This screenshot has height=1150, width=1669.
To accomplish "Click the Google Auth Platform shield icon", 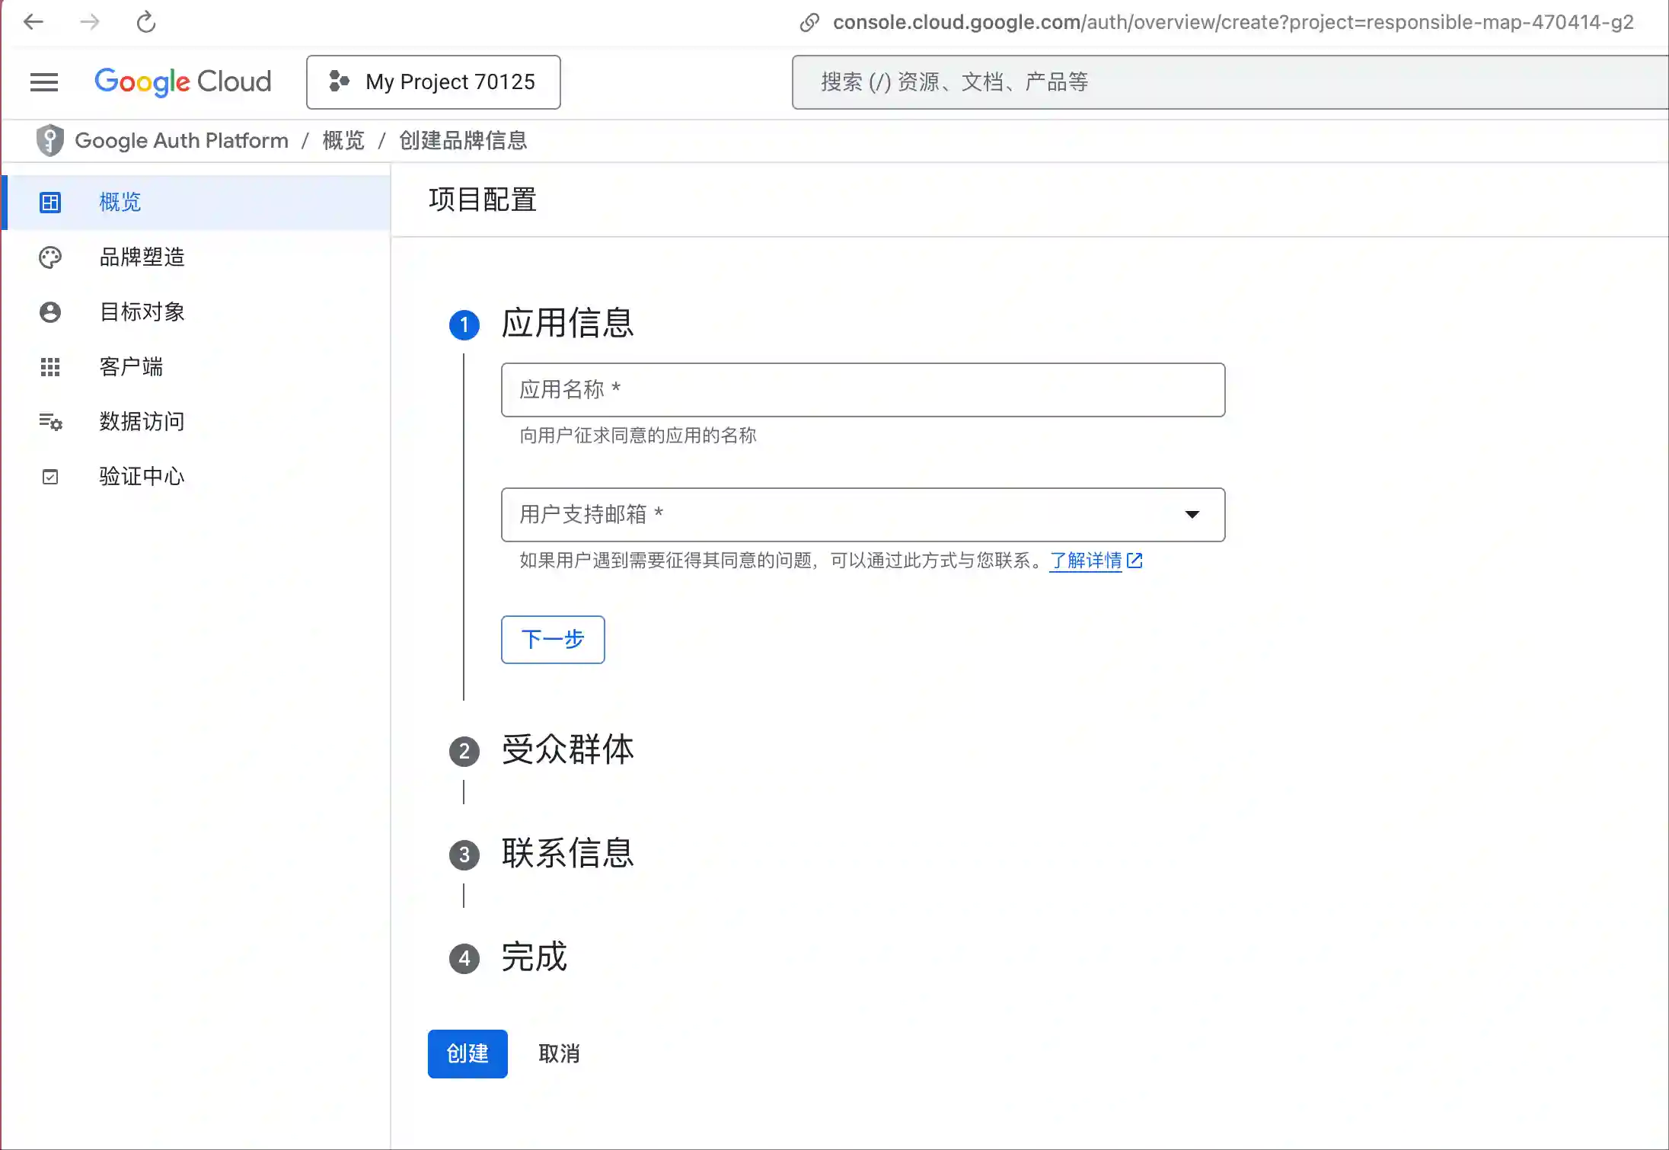I will [x=49, y=140].
